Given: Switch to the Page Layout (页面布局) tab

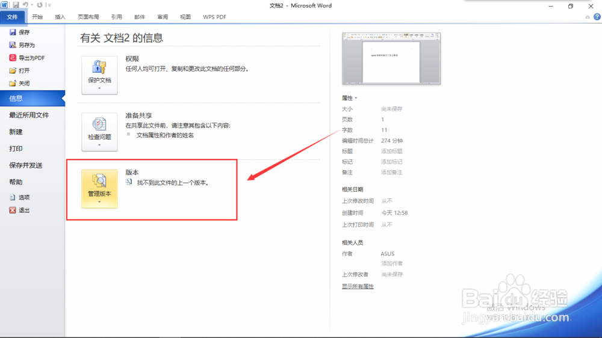Looking at the screenshot, I should [88, 17].
